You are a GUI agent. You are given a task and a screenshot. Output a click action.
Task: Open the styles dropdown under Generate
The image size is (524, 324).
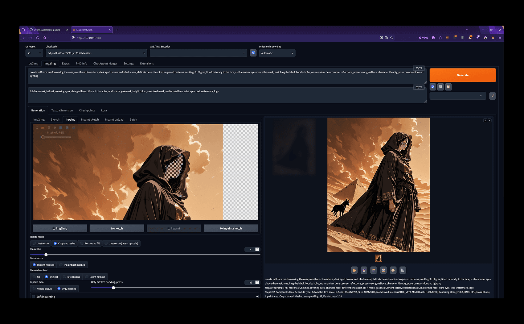point(458,96)
